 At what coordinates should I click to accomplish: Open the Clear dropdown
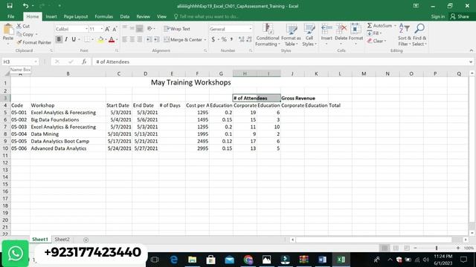coord(377,41)
